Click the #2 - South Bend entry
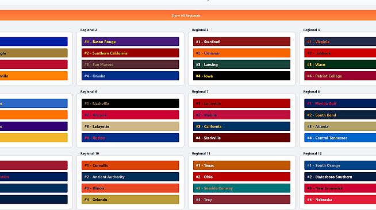Image resolution: width=376 pixels, height=210 pixels. [x=340, y=115]
